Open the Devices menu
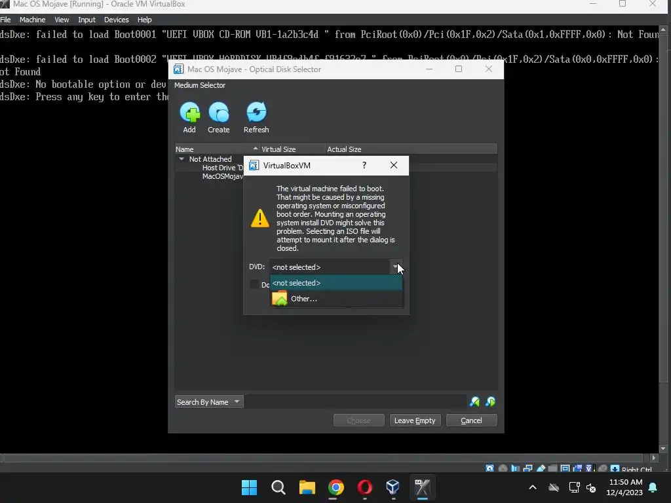This screenshot has height=503, width=671. (x=117, y=20)
